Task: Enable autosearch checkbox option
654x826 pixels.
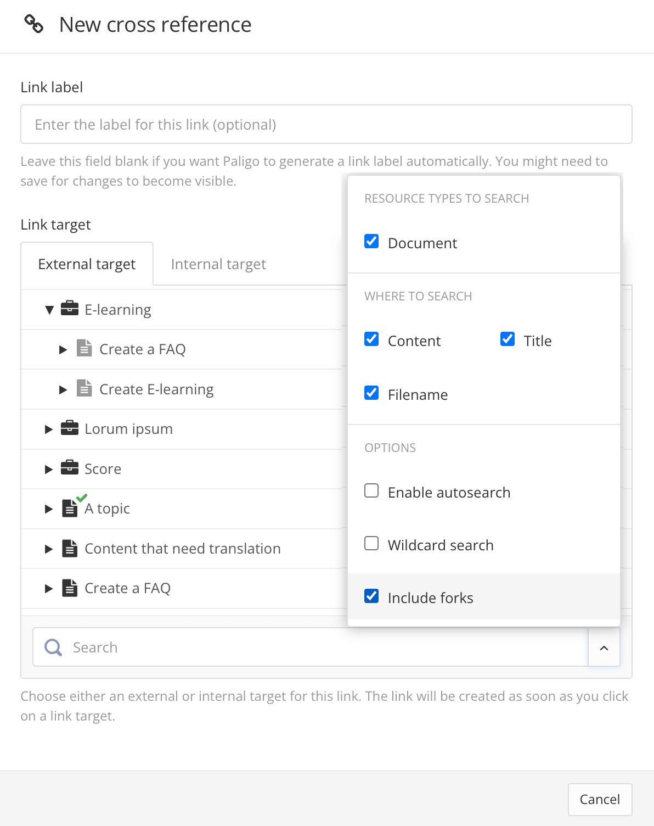Action: coord(371,491)
